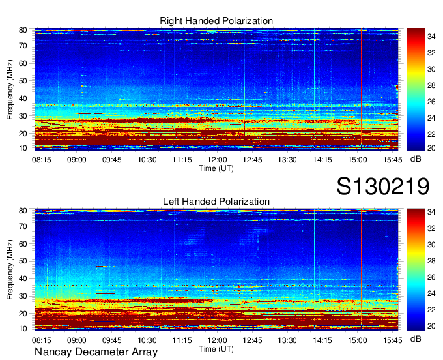Click the 15:00 tick on bottom time axis

click(x=358, y=340)
